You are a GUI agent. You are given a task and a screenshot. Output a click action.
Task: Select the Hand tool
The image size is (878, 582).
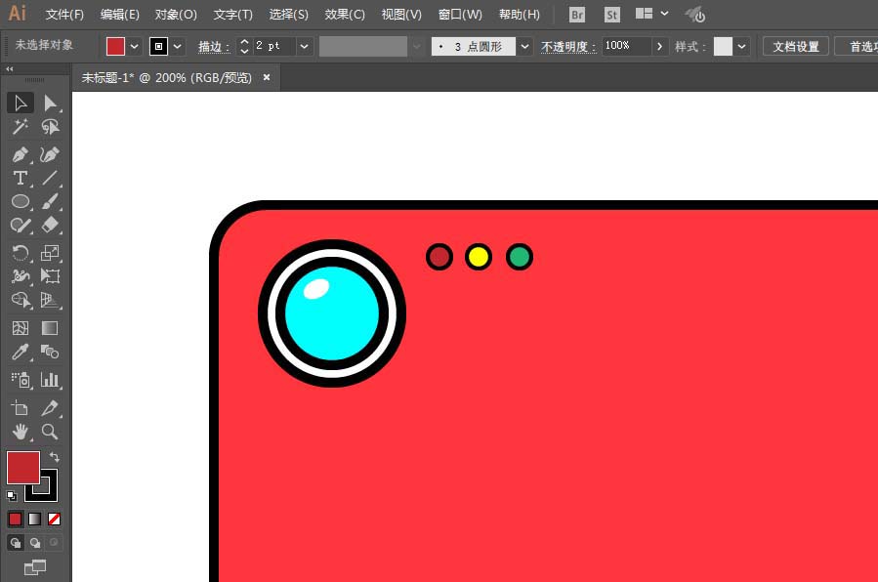pyautogui.click(x=21, y=432)
